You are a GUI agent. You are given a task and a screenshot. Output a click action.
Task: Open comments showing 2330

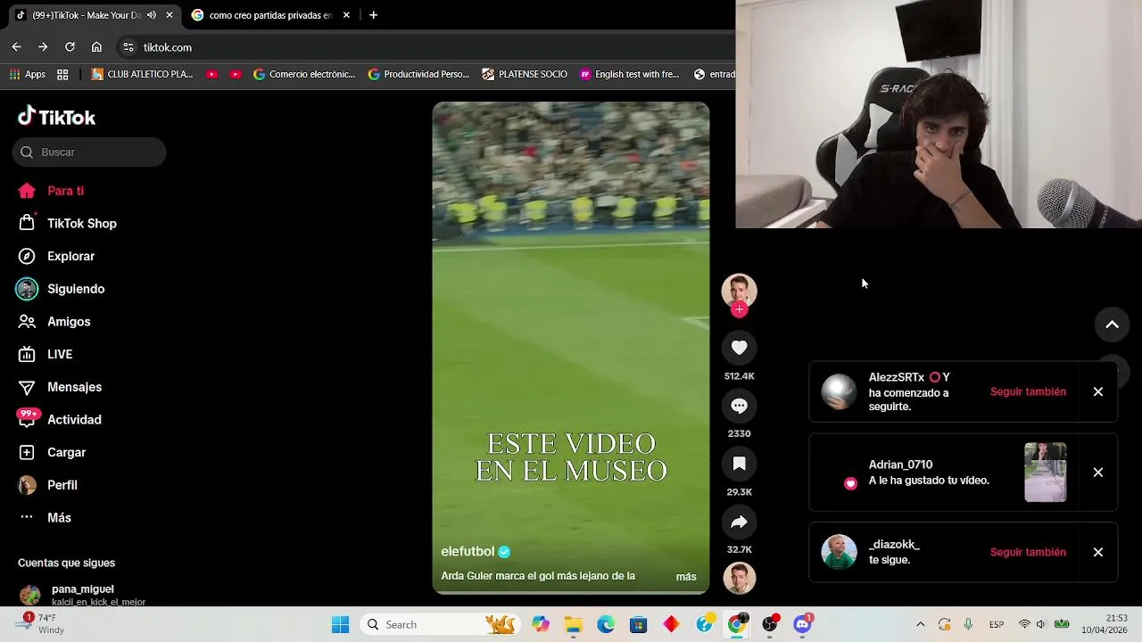(x=739, y=406)
